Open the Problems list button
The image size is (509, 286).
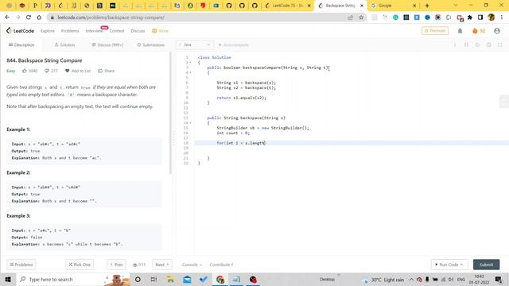(21, 265)
